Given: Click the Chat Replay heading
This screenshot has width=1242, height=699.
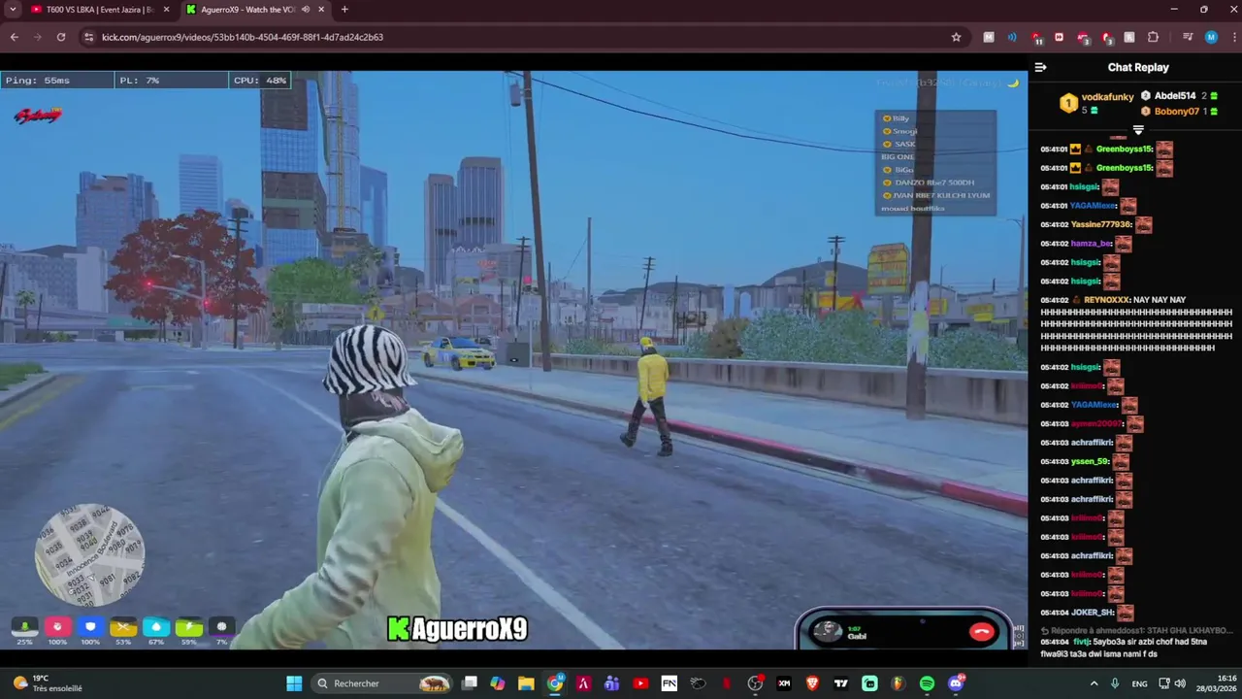Looking at the screenshot, I should point(1138,67).
